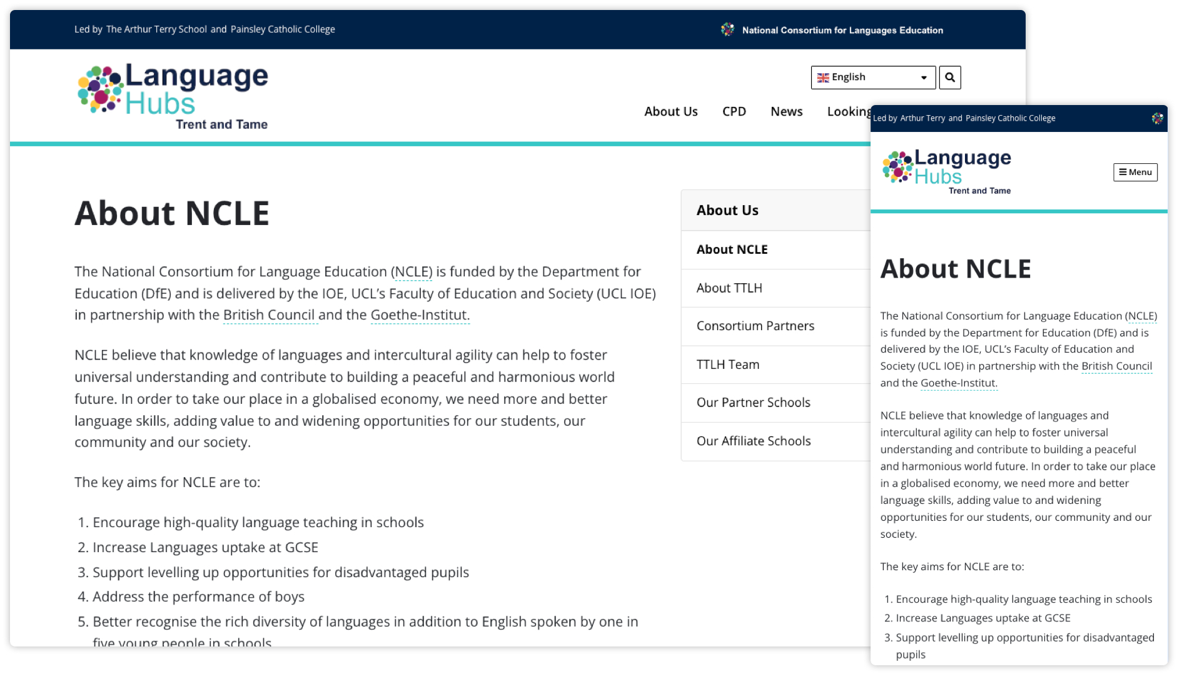Click the Language Hubs logo in mobile view
Viewport: 1177px width, 674px height.
click(947, 172)
